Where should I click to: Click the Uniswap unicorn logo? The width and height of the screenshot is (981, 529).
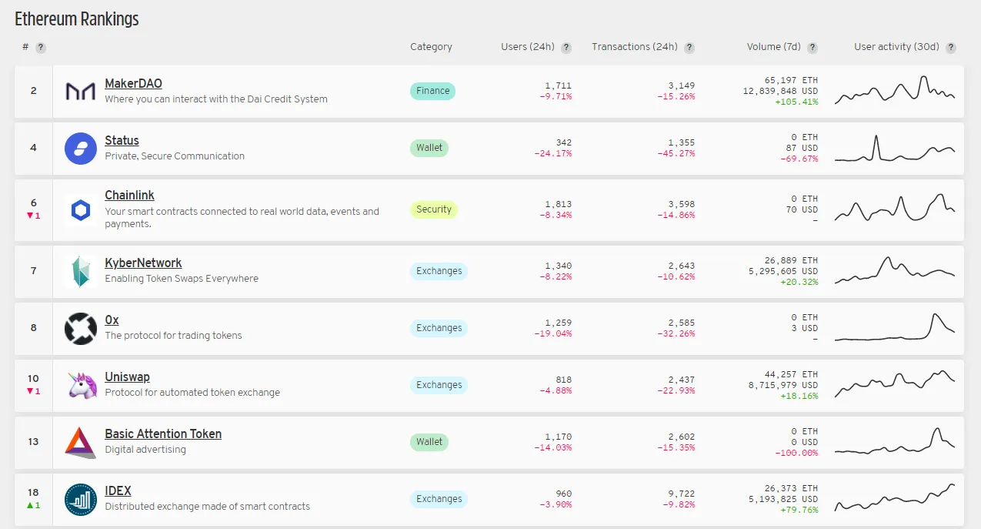(x=81, y=385)
